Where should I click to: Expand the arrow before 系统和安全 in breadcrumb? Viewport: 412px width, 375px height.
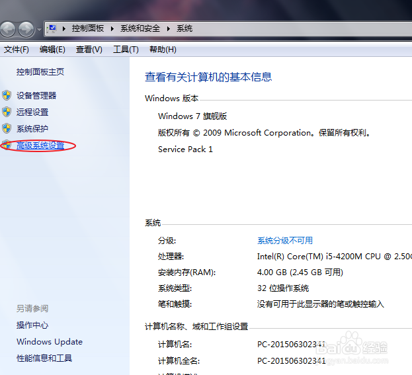click(x=112, y=28)
